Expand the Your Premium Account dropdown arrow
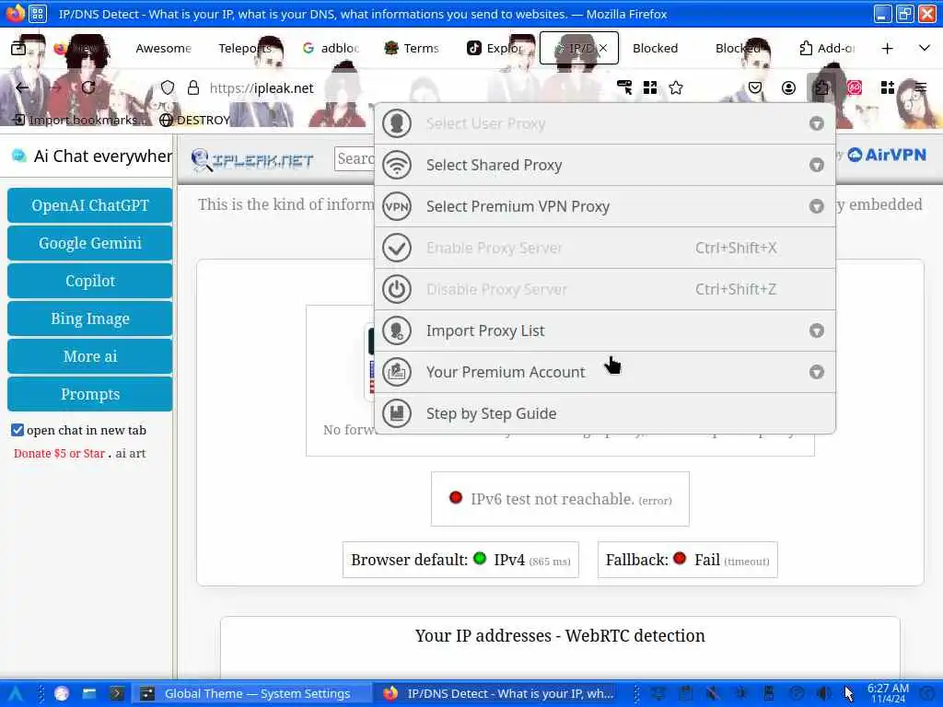This screenshot has width=943, height=707. pyautogui.click(x=816, y=372)
